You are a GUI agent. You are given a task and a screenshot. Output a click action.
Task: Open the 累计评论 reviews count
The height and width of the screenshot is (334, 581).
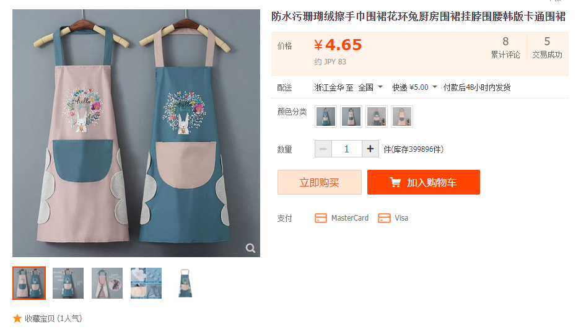tap(505, 48)
